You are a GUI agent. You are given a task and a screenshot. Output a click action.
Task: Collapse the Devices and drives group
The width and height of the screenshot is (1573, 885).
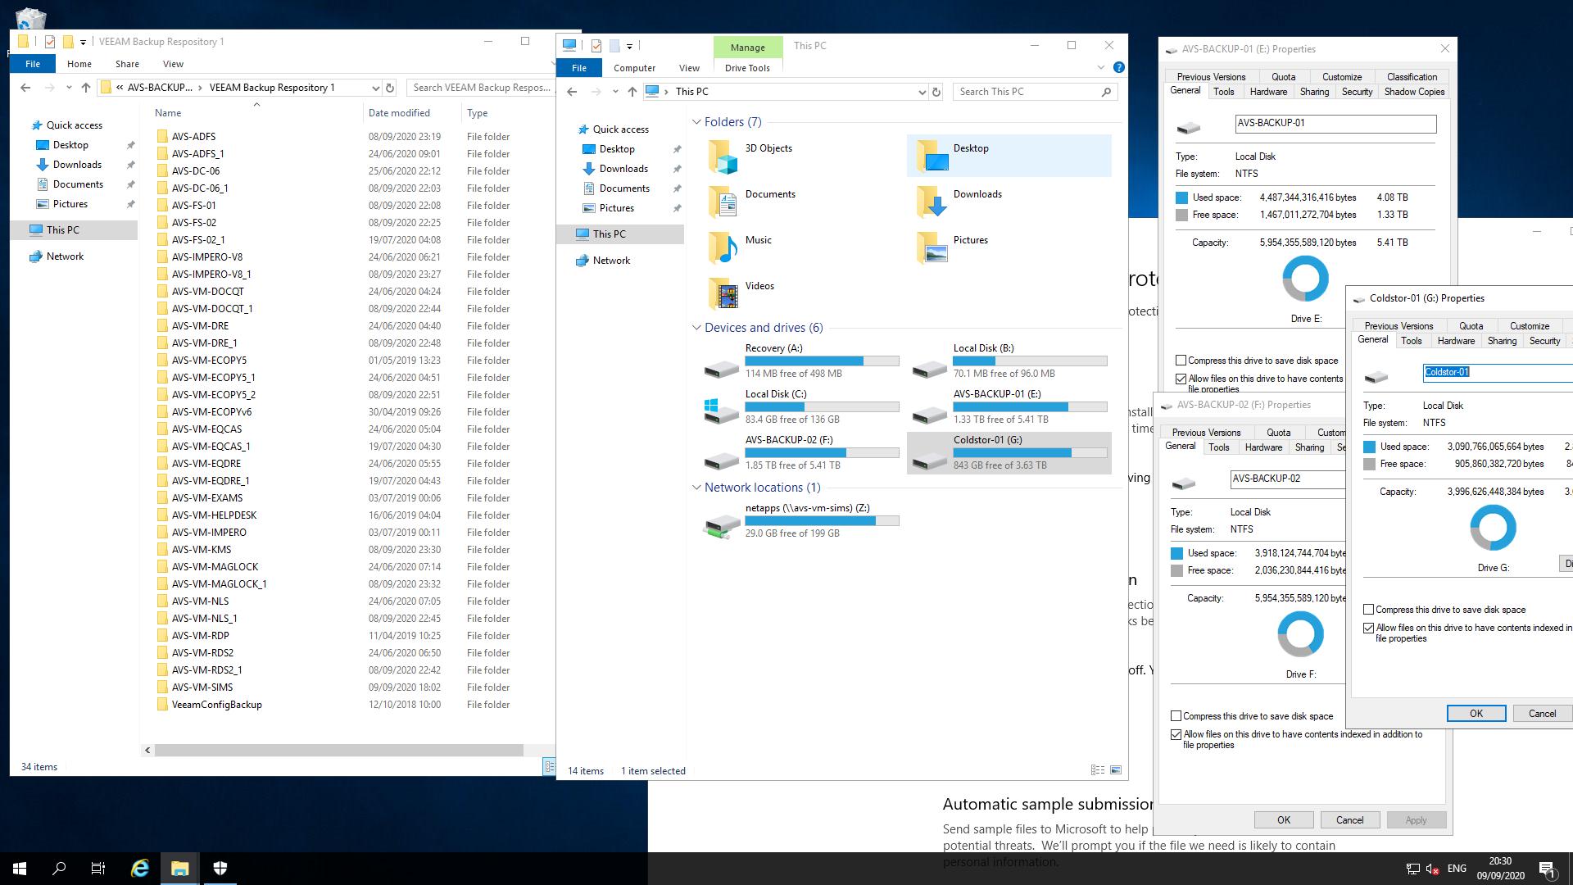(x=696, y=328)
